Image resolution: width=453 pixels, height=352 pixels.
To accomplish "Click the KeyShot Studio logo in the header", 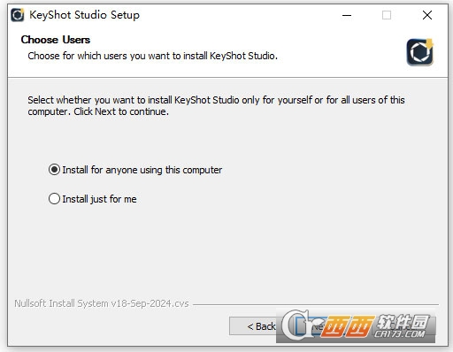I will tap(420, 52).
